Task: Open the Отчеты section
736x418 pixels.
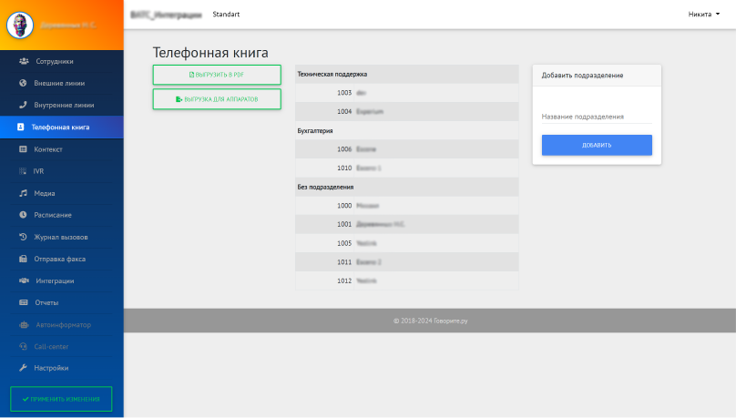Action: 46,302
